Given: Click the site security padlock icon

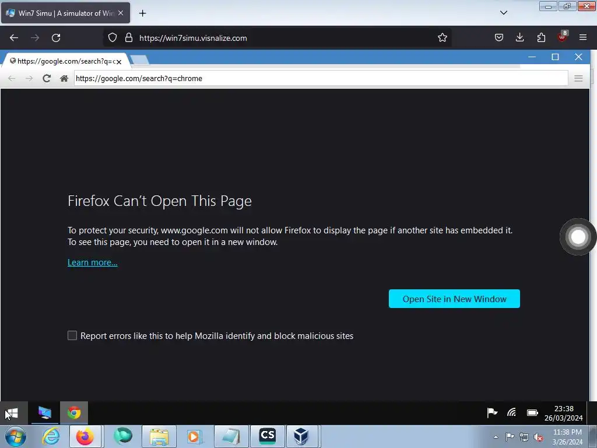Looking at the screenshot, I should coord(129,37).
